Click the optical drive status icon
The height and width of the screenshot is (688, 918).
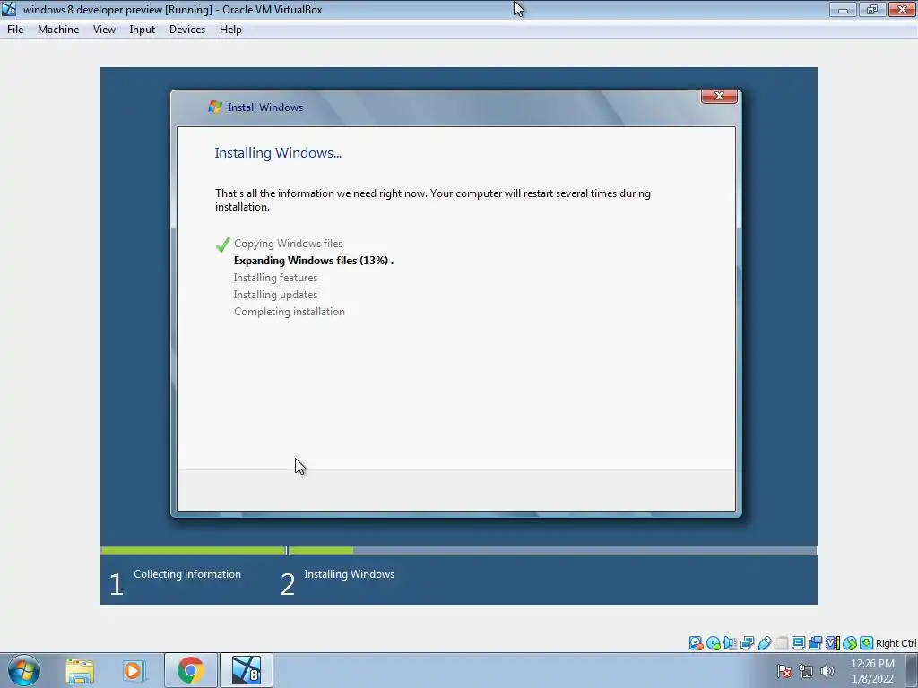pyautogui.click(x=713, y=643)
